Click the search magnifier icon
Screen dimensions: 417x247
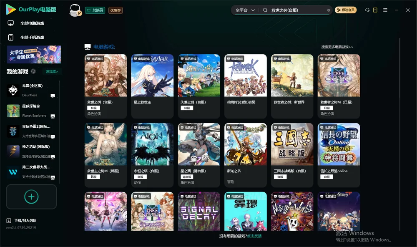point(265,10)
